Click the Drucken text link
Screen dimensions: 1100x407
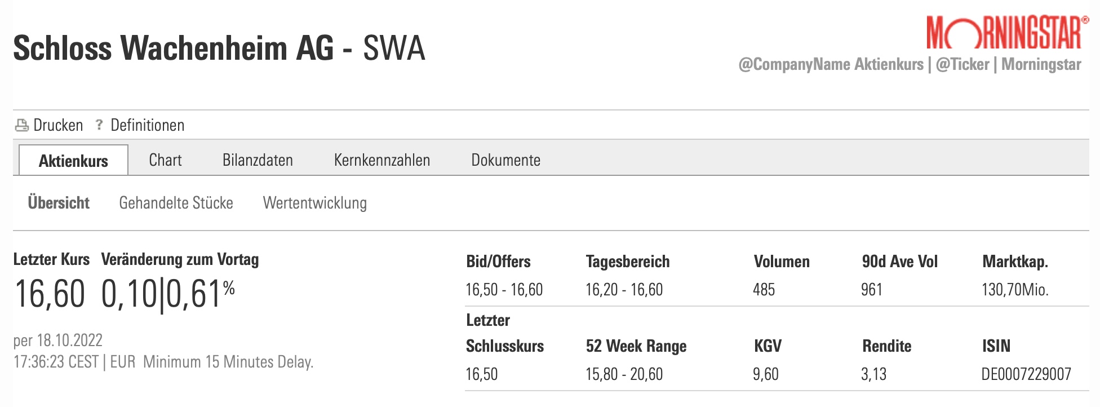click(x=58, y=125)
